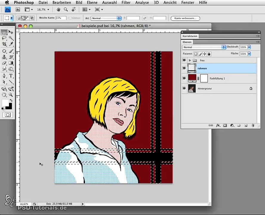Hide the rahmen layer

[x=184, y=68]
